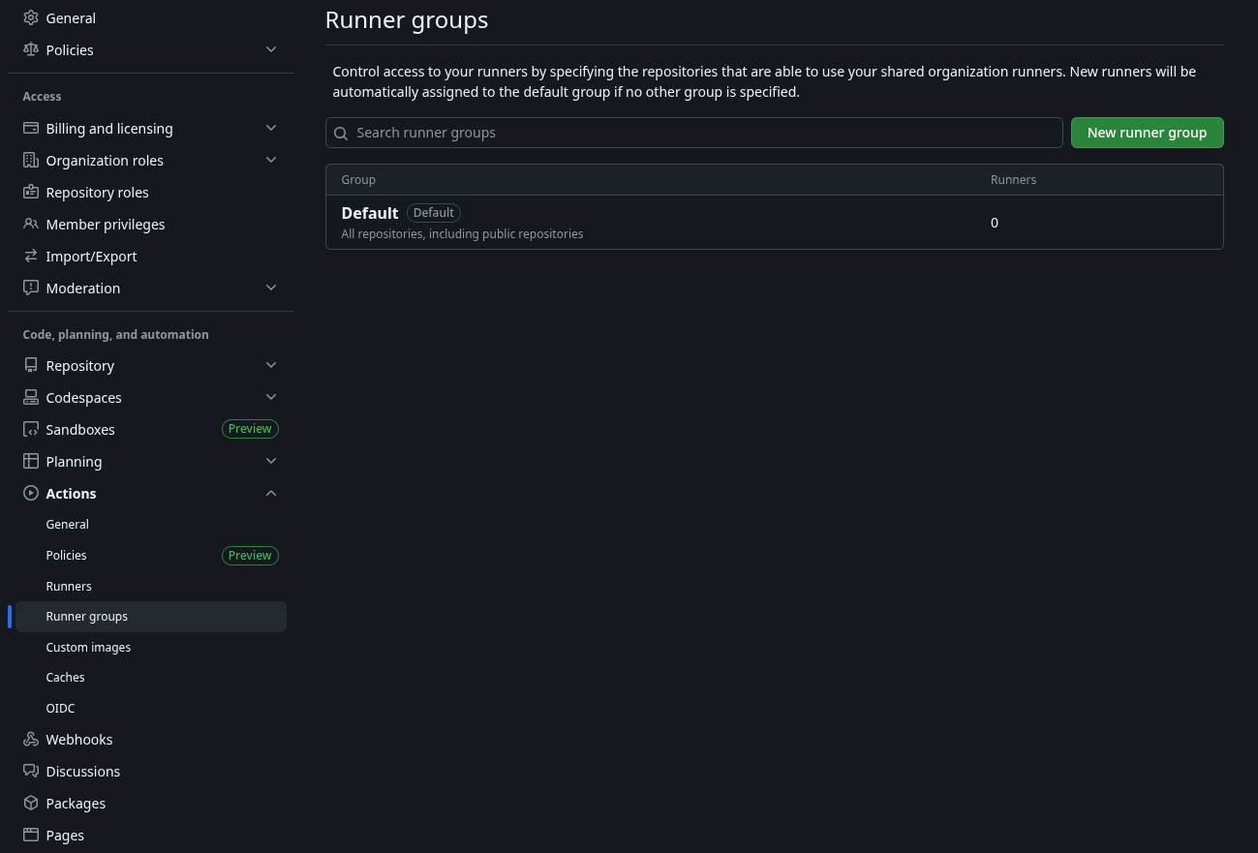This screenshot has width=1258, height=853.
Task: Click the Group column header
Action: 358,180
